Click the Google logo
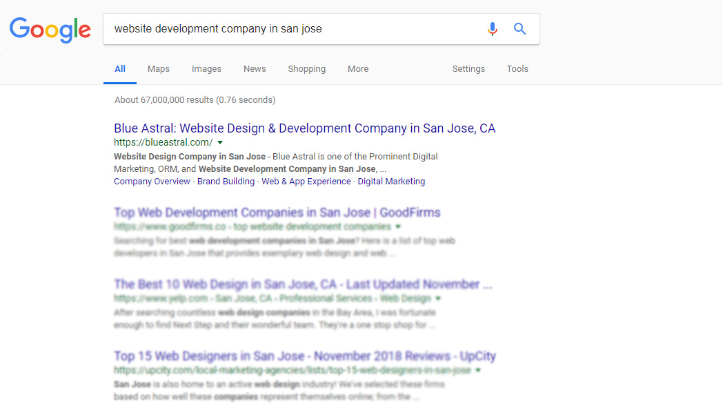This screenshot has width=723, height=408. pyautogui.click(x=50, y=30)
